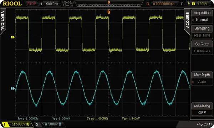
Task: Click the horizontal timebase 500.0ns readout
Action: coord(52,4)
